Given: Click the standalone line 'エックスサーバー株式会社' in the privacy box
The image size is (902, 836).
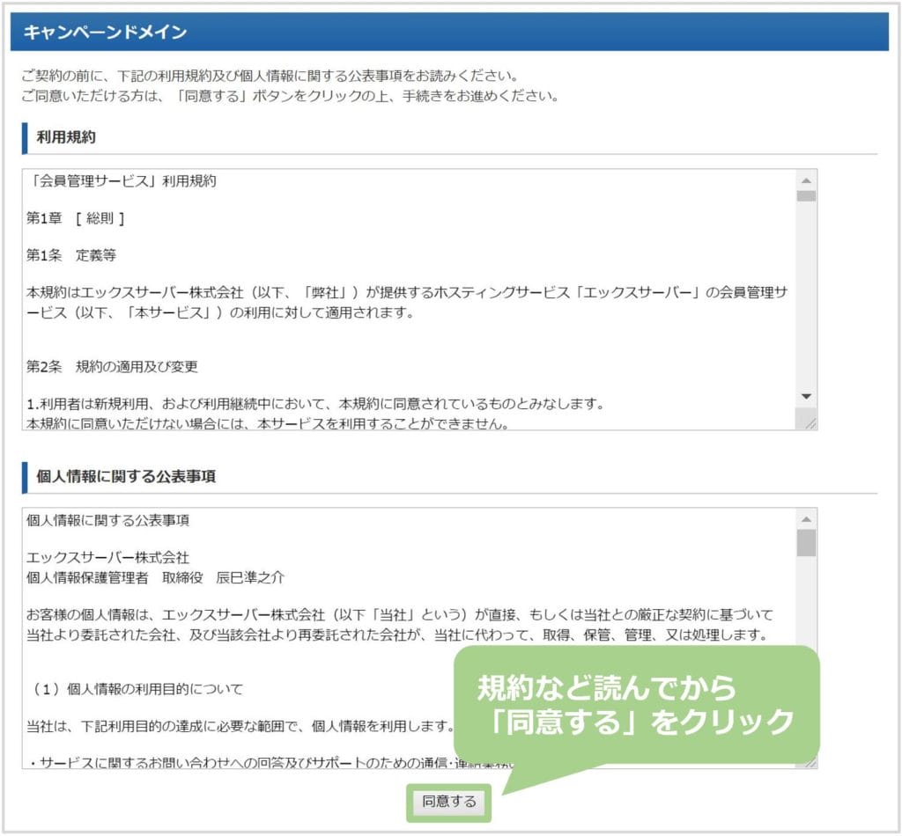Looking at the screenshot, I should [107, 557].
